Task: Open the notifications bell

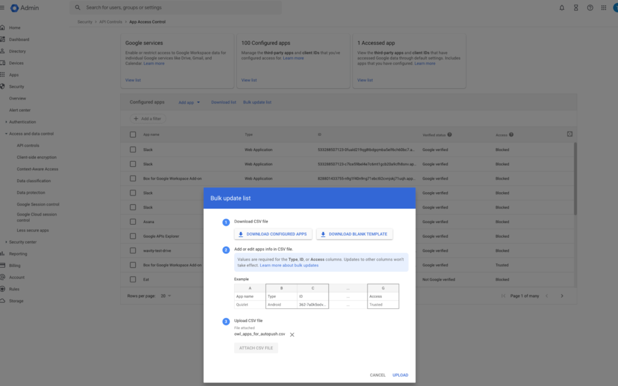Action: click(x=562, y=7)
